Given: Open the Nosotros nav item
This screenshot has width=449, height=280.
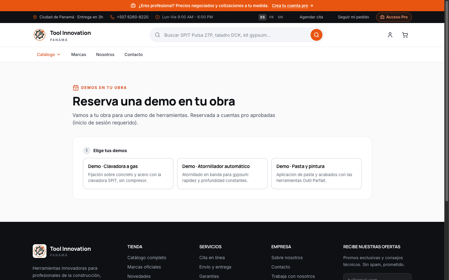Looking at the screenshot, I should [x=105, y=54].
